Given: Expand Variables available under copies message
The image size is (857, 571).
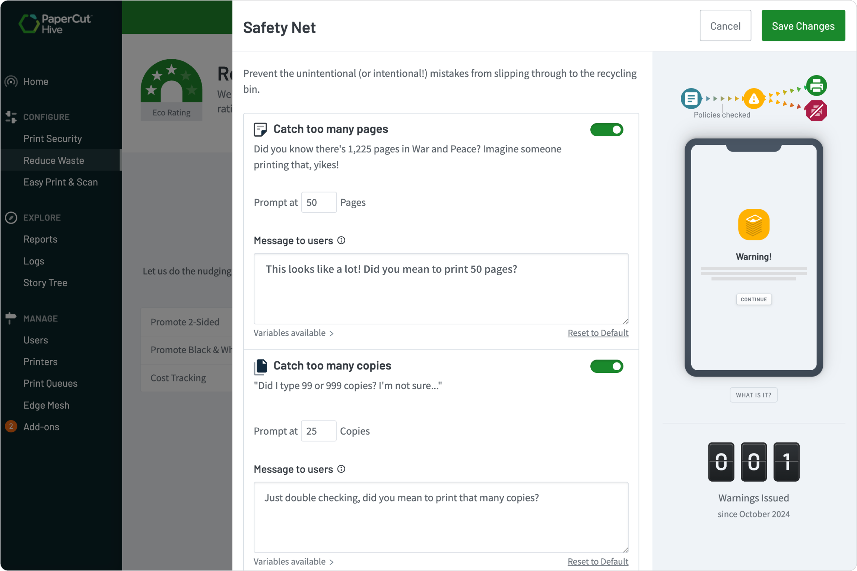Looking at the screenshot, I should coord(294,561).
